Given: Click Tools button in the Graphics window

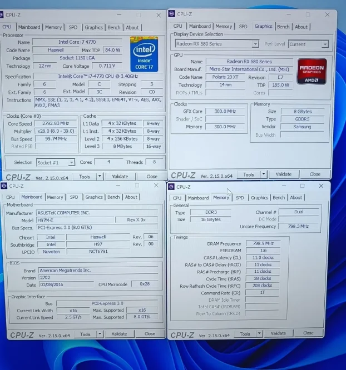Looking at the screenshot, I should [x=249, y=174].
